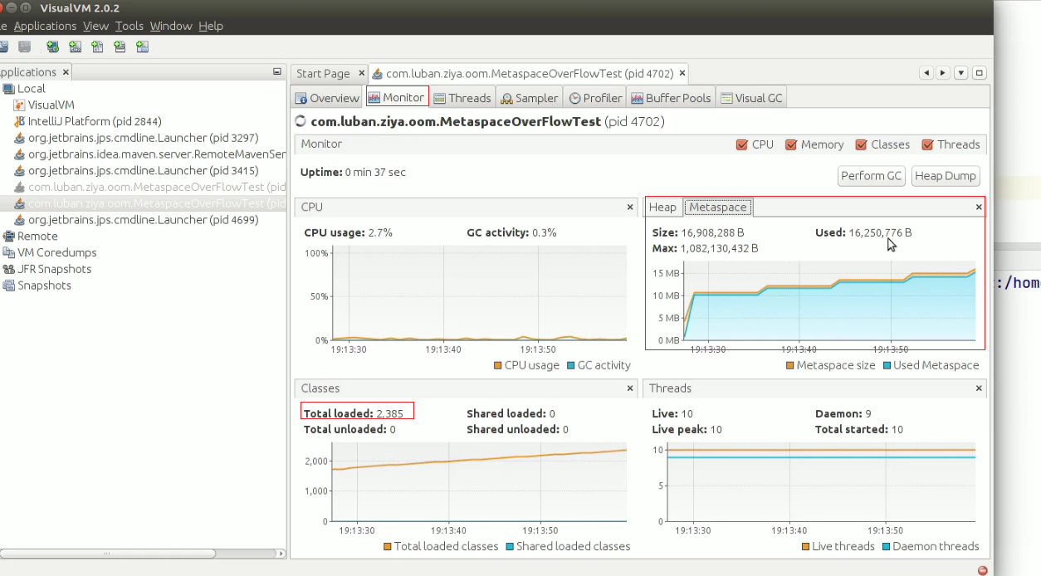Click the Total loaded classes legend swatch
The image size is (1041, 576).
click(x=388, y=547)
